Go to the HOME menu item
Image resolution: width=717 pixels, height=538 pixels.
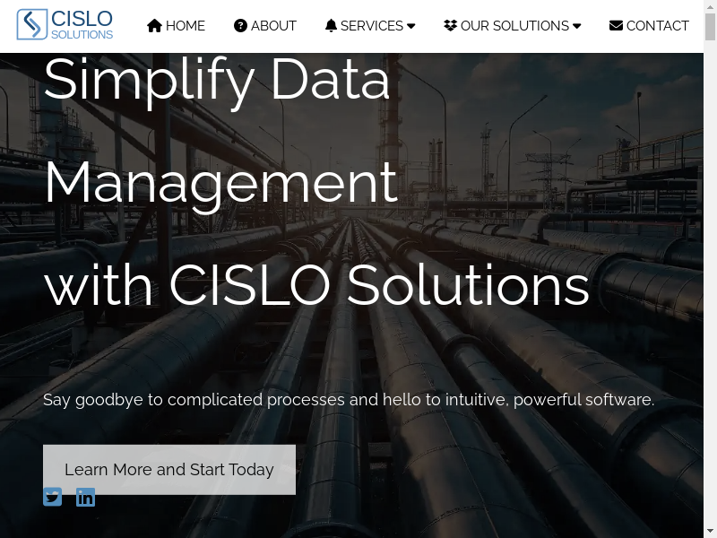186,26
